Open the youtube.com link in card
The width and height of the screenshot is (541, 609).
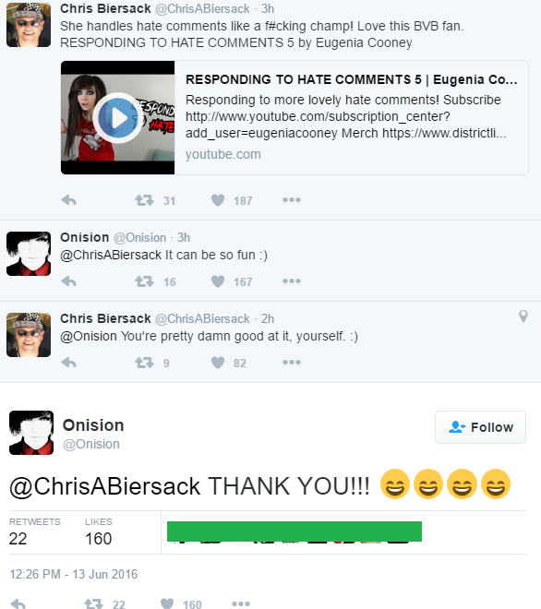tap(223, 154)
